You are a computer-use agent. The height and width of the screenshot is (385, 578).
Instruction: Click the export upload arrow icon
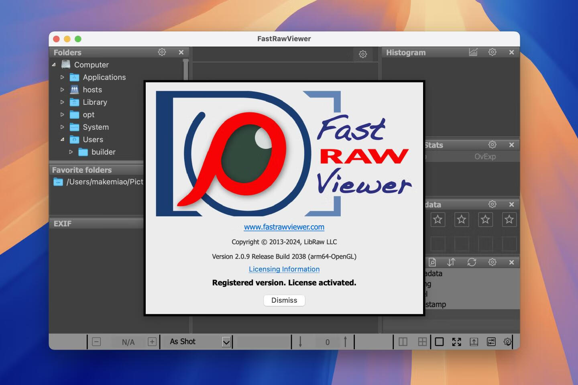coord(474,342)
